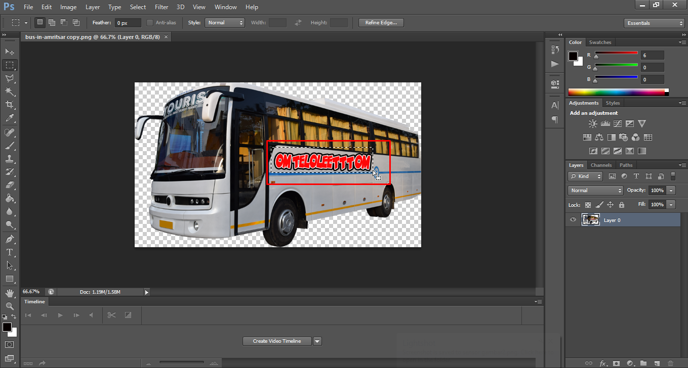Open the blend mode dropdown showing Normal
The width and height of the screenshot is (688, 368).
pos(595,190)
